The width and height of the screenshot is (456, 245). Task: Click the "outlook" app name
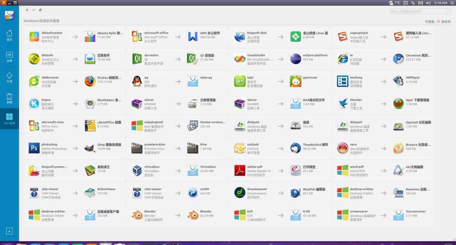tap(253, 144)
